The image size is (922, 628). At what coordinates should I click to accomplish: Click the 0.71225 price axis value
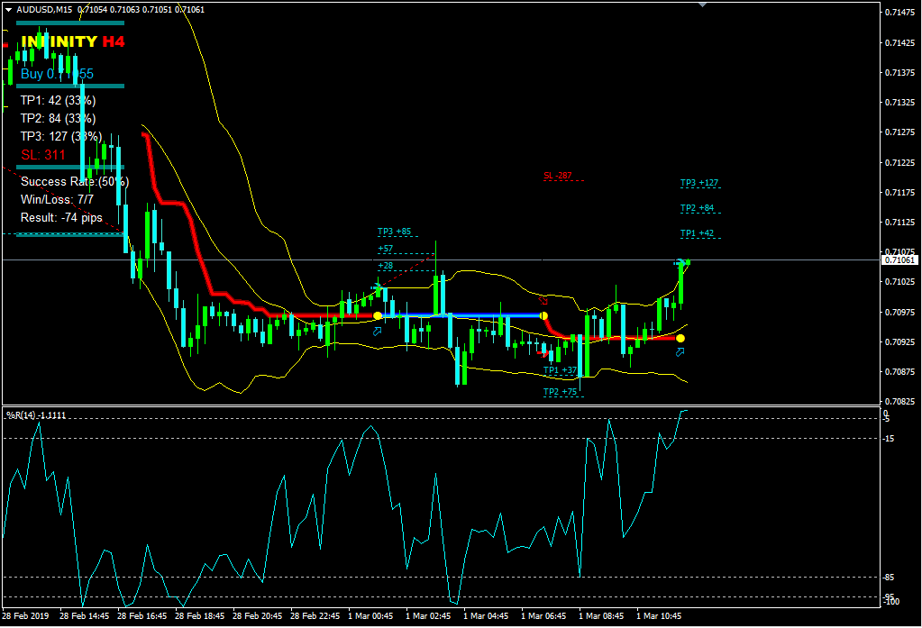899,162
